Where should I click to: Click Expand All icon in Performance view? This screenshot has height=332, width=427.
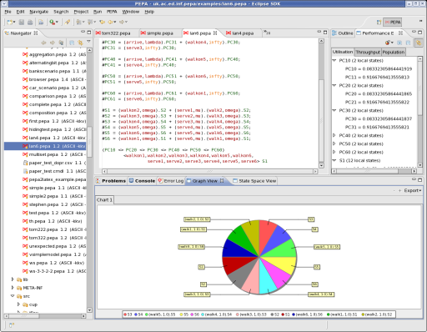(399, 43)
